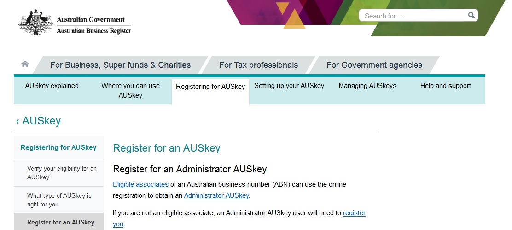The image size is (512, 230).
Task: Open the For Government agencies tab
Action: tap(374, 65)
